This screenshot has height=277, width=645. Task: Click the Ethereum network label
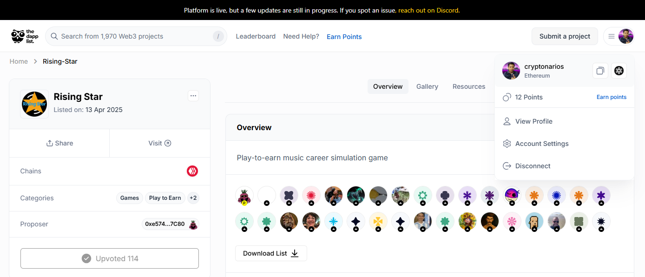pyautogui.click(x=537, y=76)
